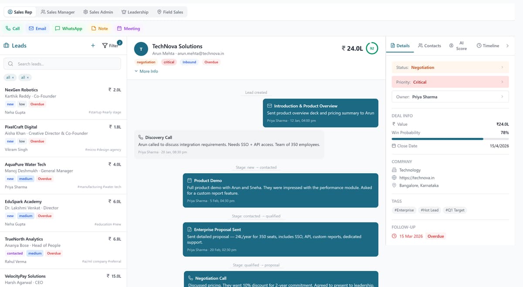Click the Search leads input field
Viewport: 523px width, 287px height.
point(62,64)
